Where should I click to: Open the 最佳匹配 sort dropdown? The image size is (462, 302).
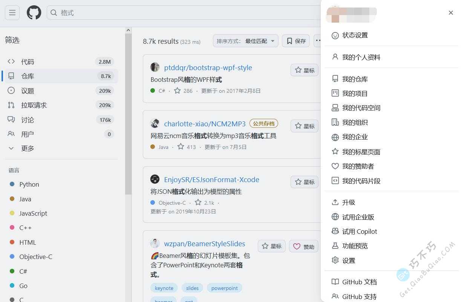[245, 41]
